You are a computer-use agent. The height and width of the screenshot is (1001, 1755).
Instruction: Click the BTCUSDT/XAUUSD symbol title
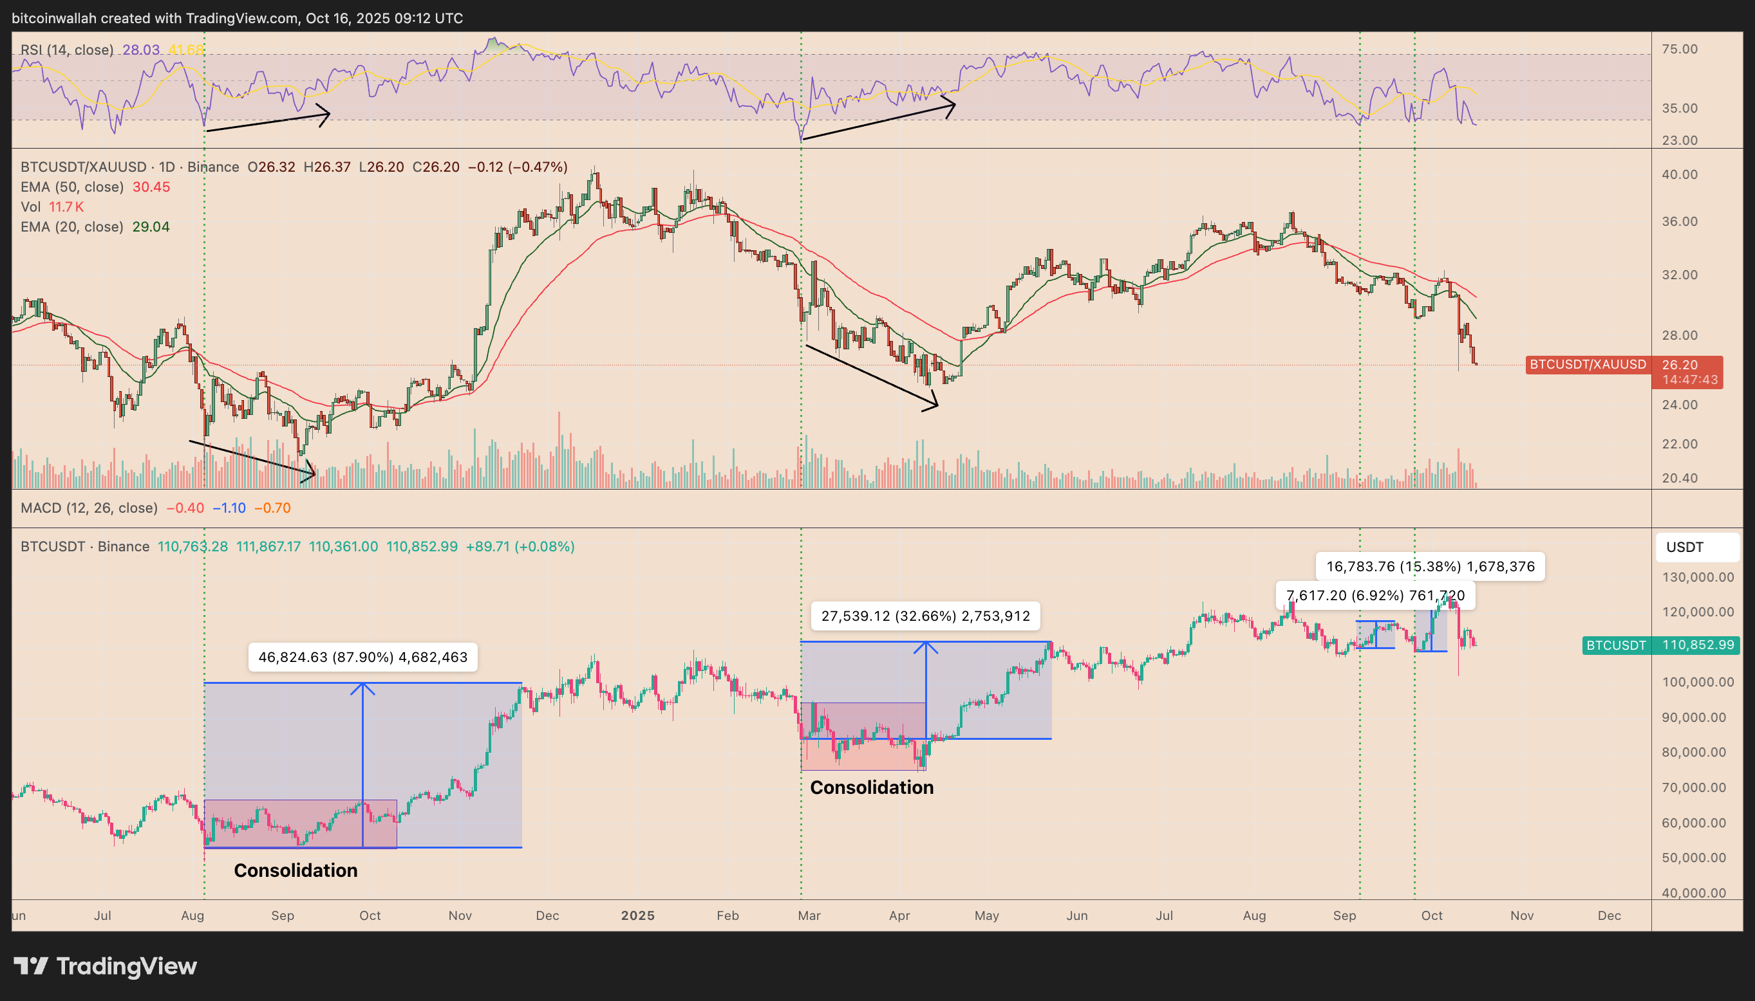[83, 167]
